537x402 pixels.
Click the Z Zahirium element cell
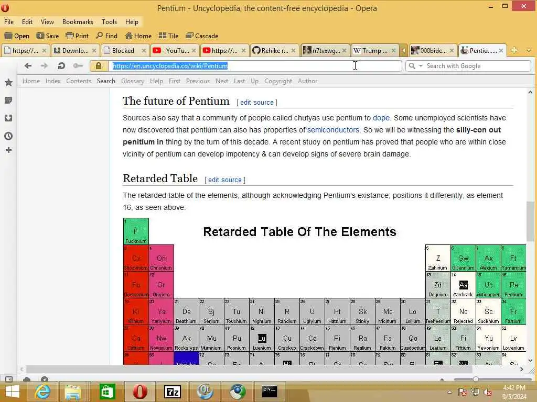coord(438,258)
